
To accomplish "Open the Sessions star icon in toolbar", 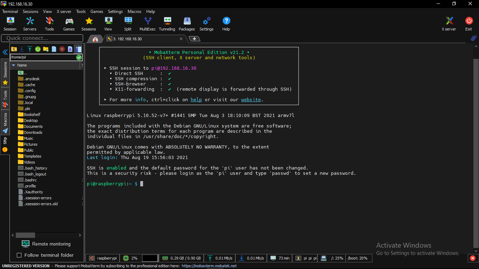I will 89,24.
